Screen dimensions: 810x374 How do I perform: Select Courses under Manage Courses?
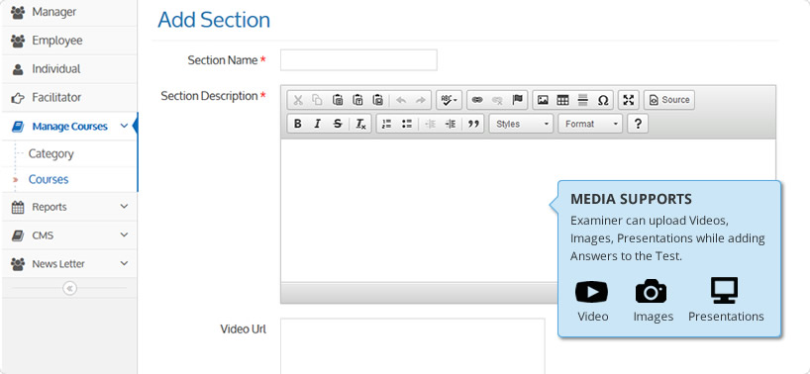[x=49, y=179]
